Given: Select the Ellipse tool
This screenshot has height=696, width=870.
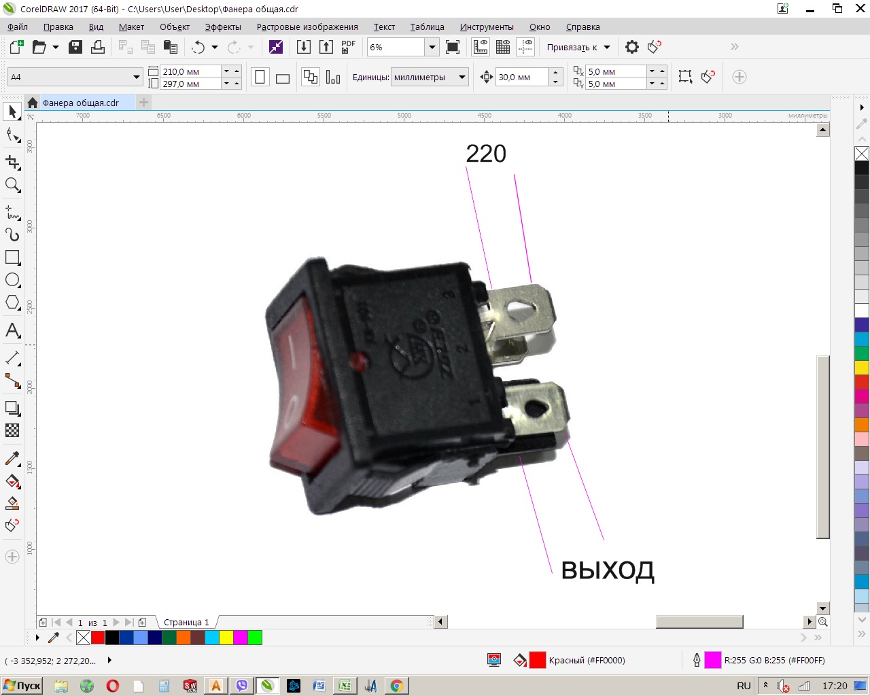Looking at the screenshot, I should click(12, 280).
